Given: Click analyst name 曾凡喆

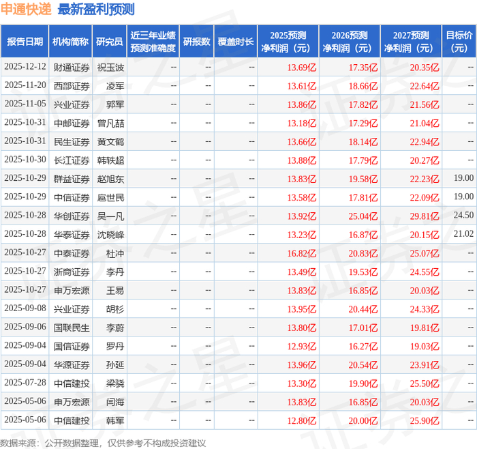Looking at the screenshot, I should coord(110,123).
